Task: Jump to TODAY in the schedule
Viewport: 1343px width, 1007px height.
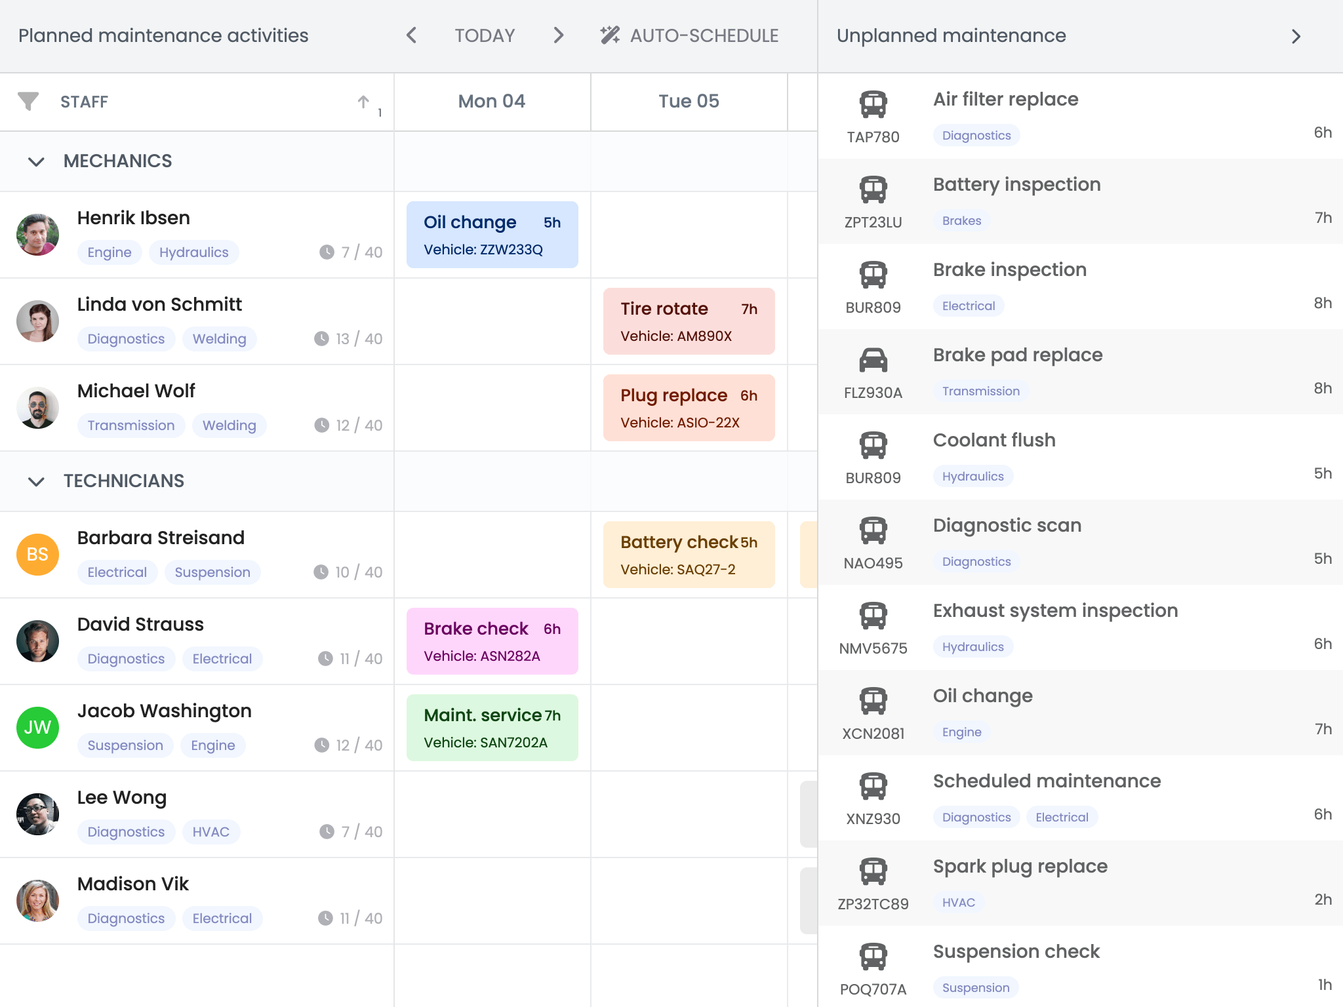Action: click(485, 35)
